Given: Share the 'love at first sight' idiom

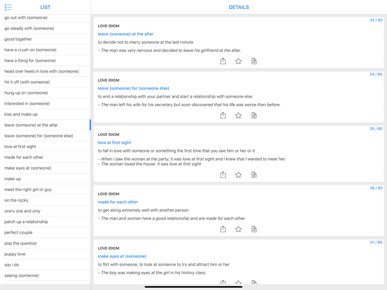Looking at the screenshot, I should point(223,175).
